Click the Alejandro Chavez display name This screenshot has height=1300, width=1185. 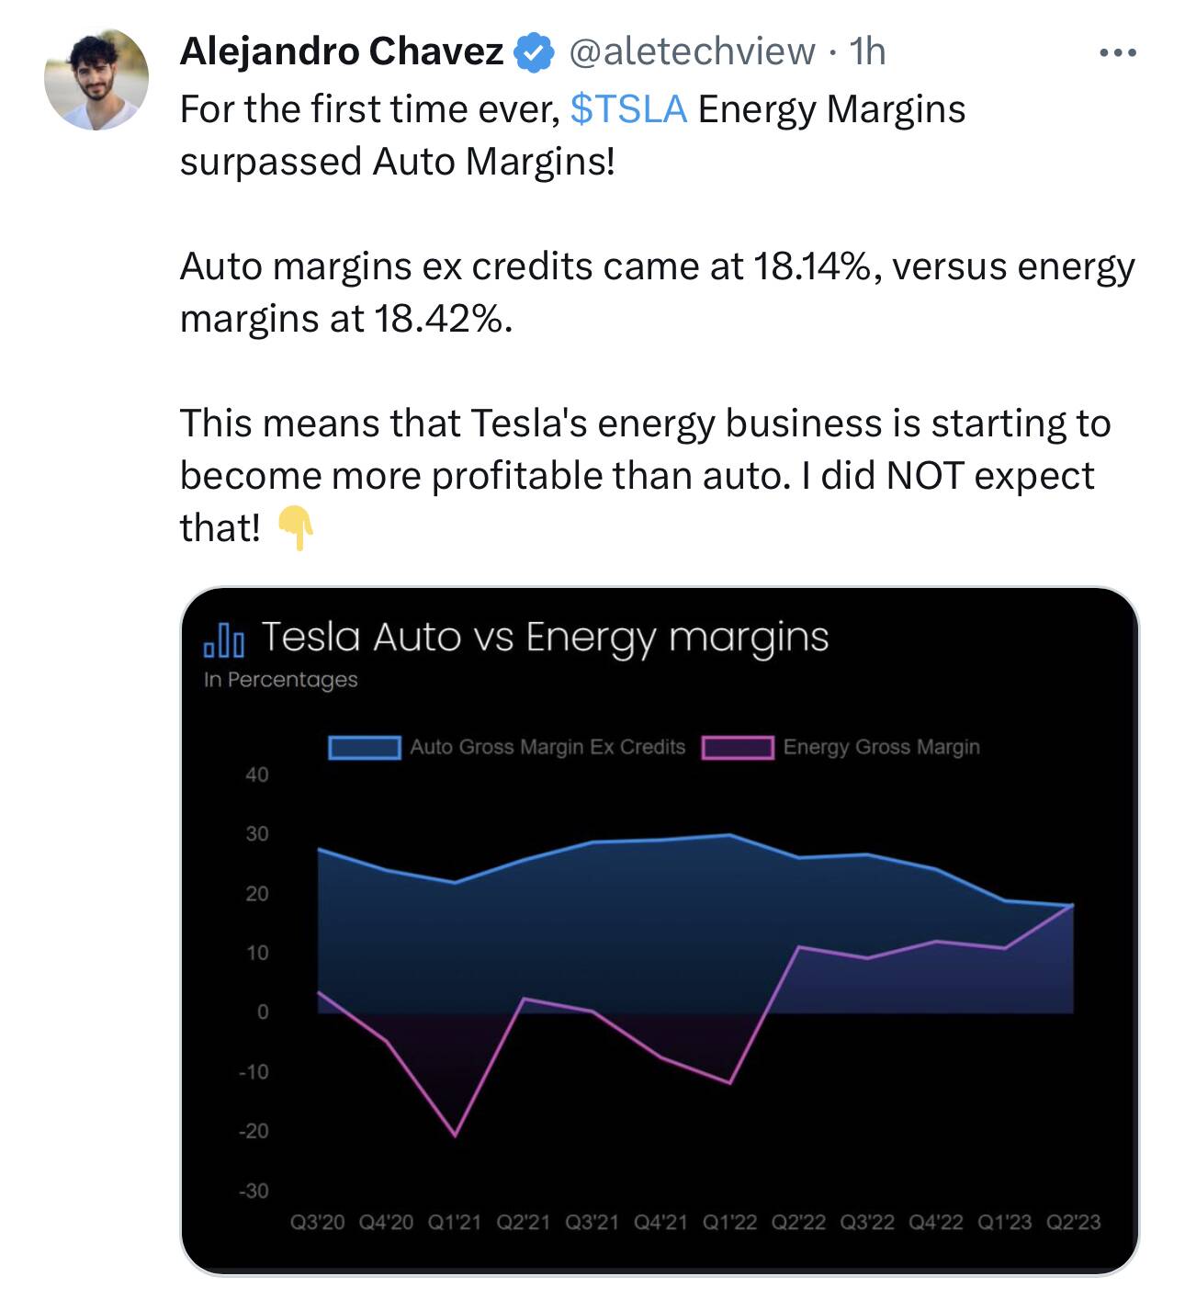coord(341,52)
